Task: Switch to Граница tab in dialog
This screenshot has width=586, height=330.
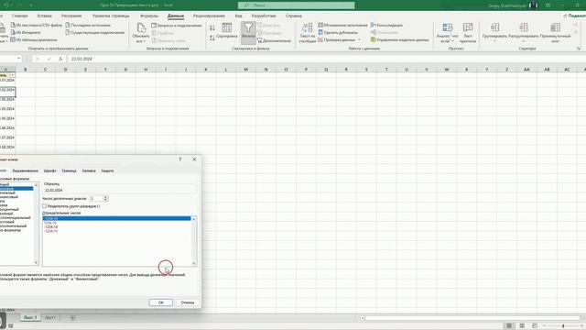Action: (69, 170)
